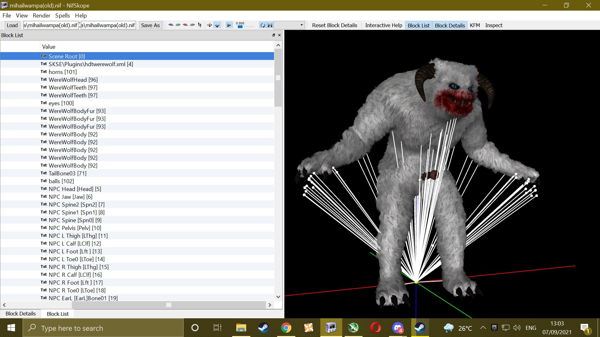Click the taskbar search box

point(103,328)
